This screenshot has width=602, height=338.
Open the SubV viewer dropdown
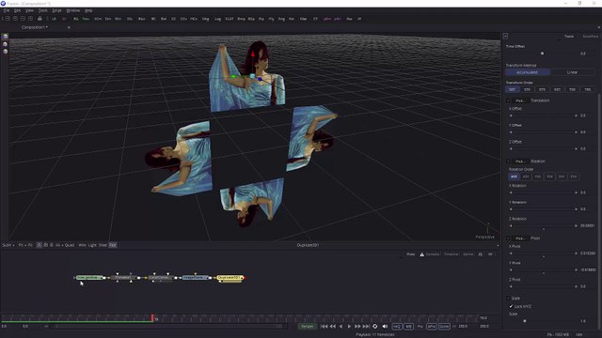(x=8, y=245)
